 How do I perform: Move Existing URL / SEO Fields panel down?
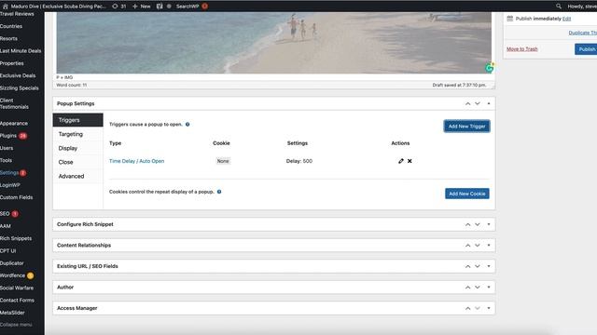pos(478,266)
